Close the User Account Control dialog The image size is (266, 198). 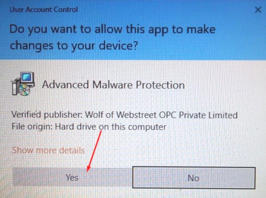click(x=258, y=10)
